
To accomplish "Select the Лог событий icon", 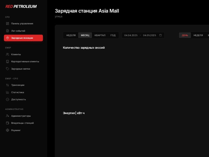I will 7,31.
